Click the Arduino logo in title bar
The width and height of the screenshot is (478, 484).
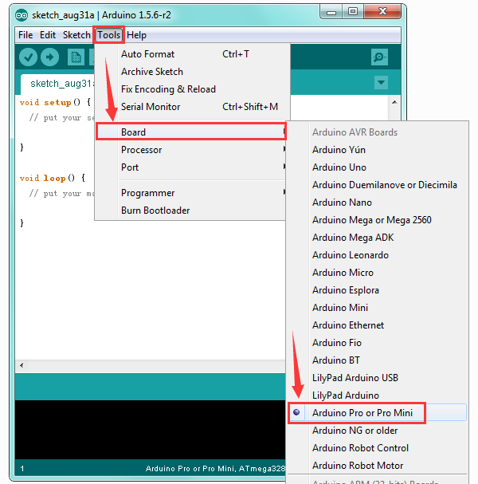22,15
